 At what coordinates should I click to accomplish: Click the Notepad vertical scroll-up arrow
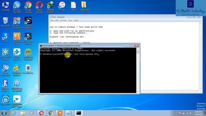(200, 24)
